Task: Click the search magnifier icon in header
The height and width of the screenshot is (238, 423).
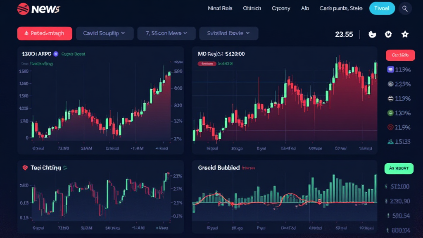Action: coord(405,8)
